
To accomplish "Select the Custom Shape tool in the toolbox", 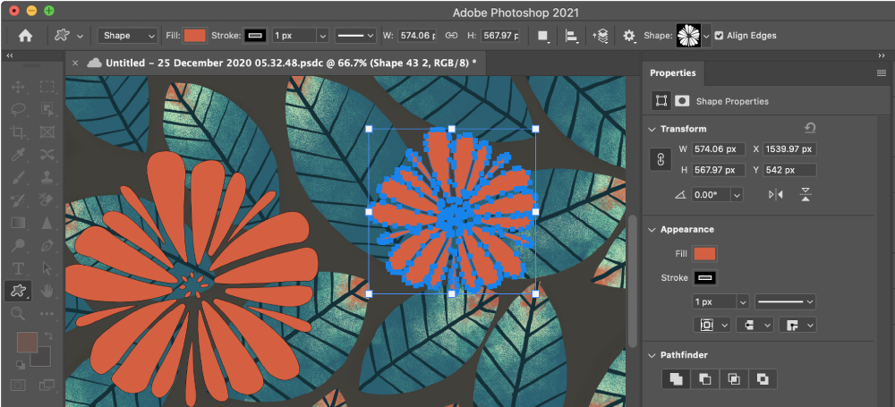I will 17,291.
